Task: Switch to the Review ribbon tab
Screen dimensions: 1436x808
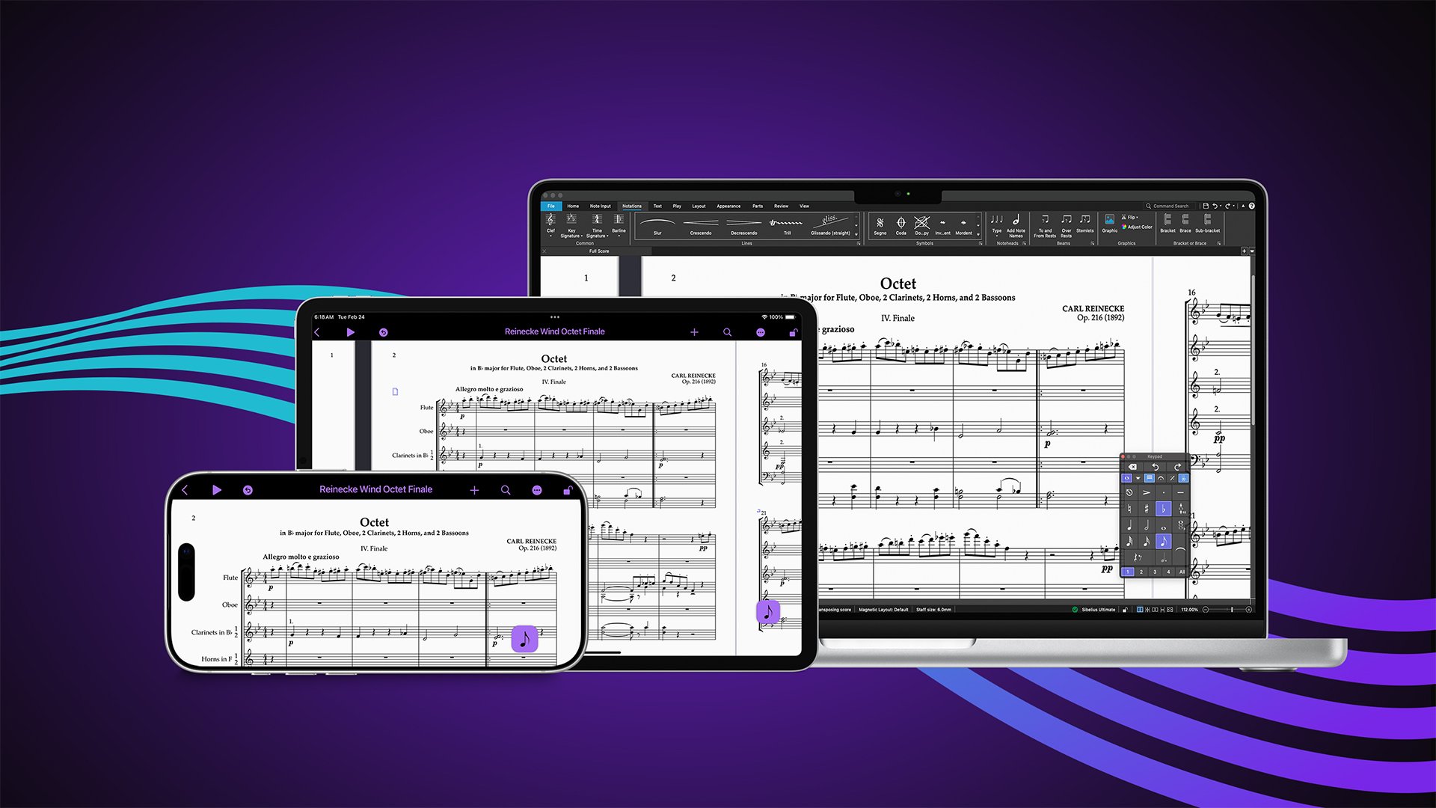Action: [x=781, y=206]
